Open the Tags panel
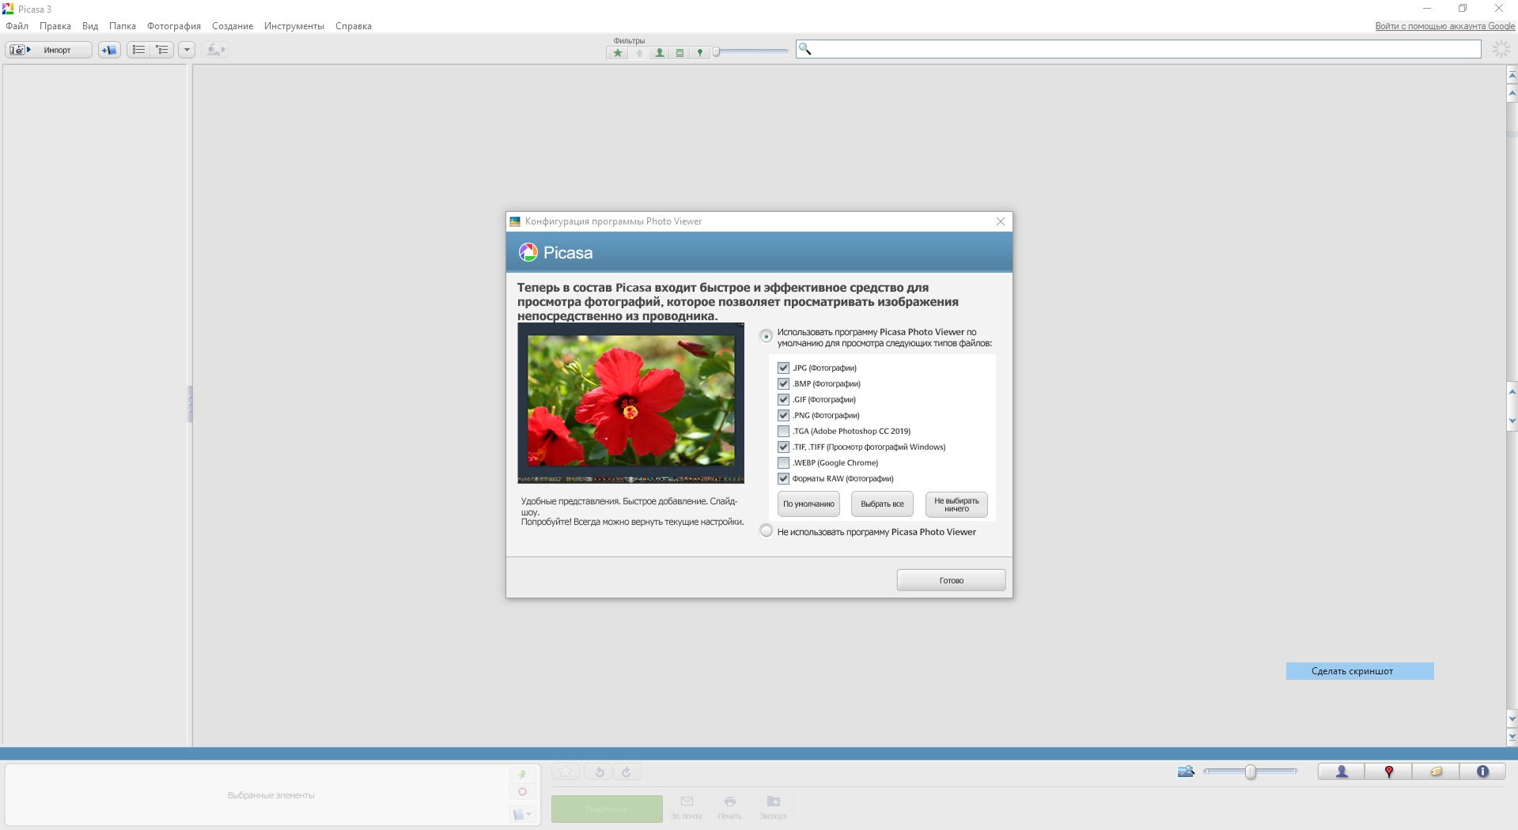The height and width of the screenshot is (830, 1518). (x=1436, y=772)
